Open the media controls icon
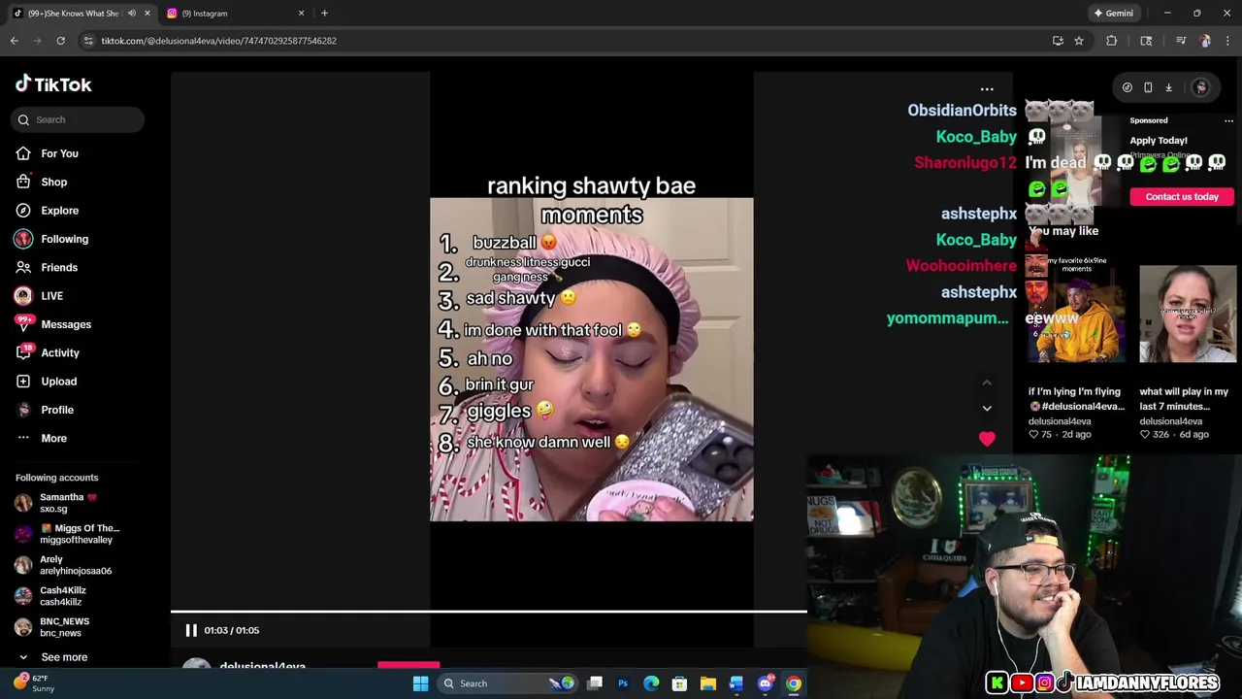Viewport: 1242px width, 699px height. (x=1181, y=41)
